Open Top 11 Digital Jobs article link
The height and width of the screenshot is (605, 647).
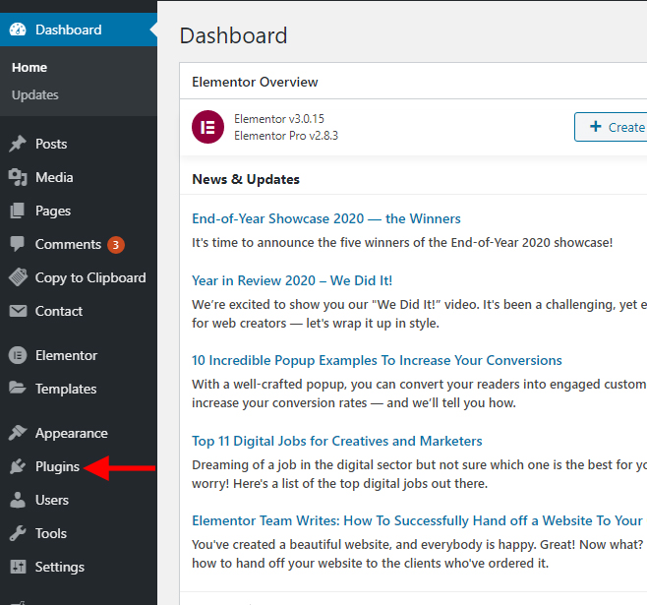tap(336, 441)
